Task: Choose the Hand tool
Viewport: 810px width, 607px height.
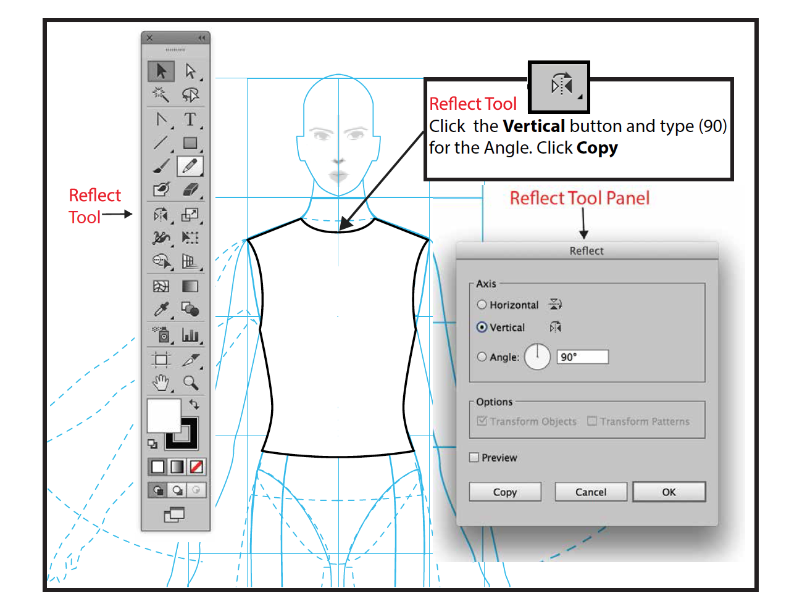Action: pos(161,383)
